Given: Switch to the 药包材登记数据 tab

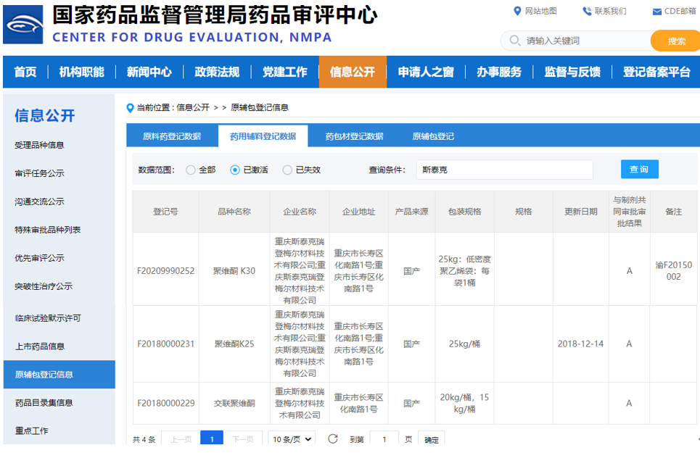Looking at the screenshot, I should tap(354, 136).
